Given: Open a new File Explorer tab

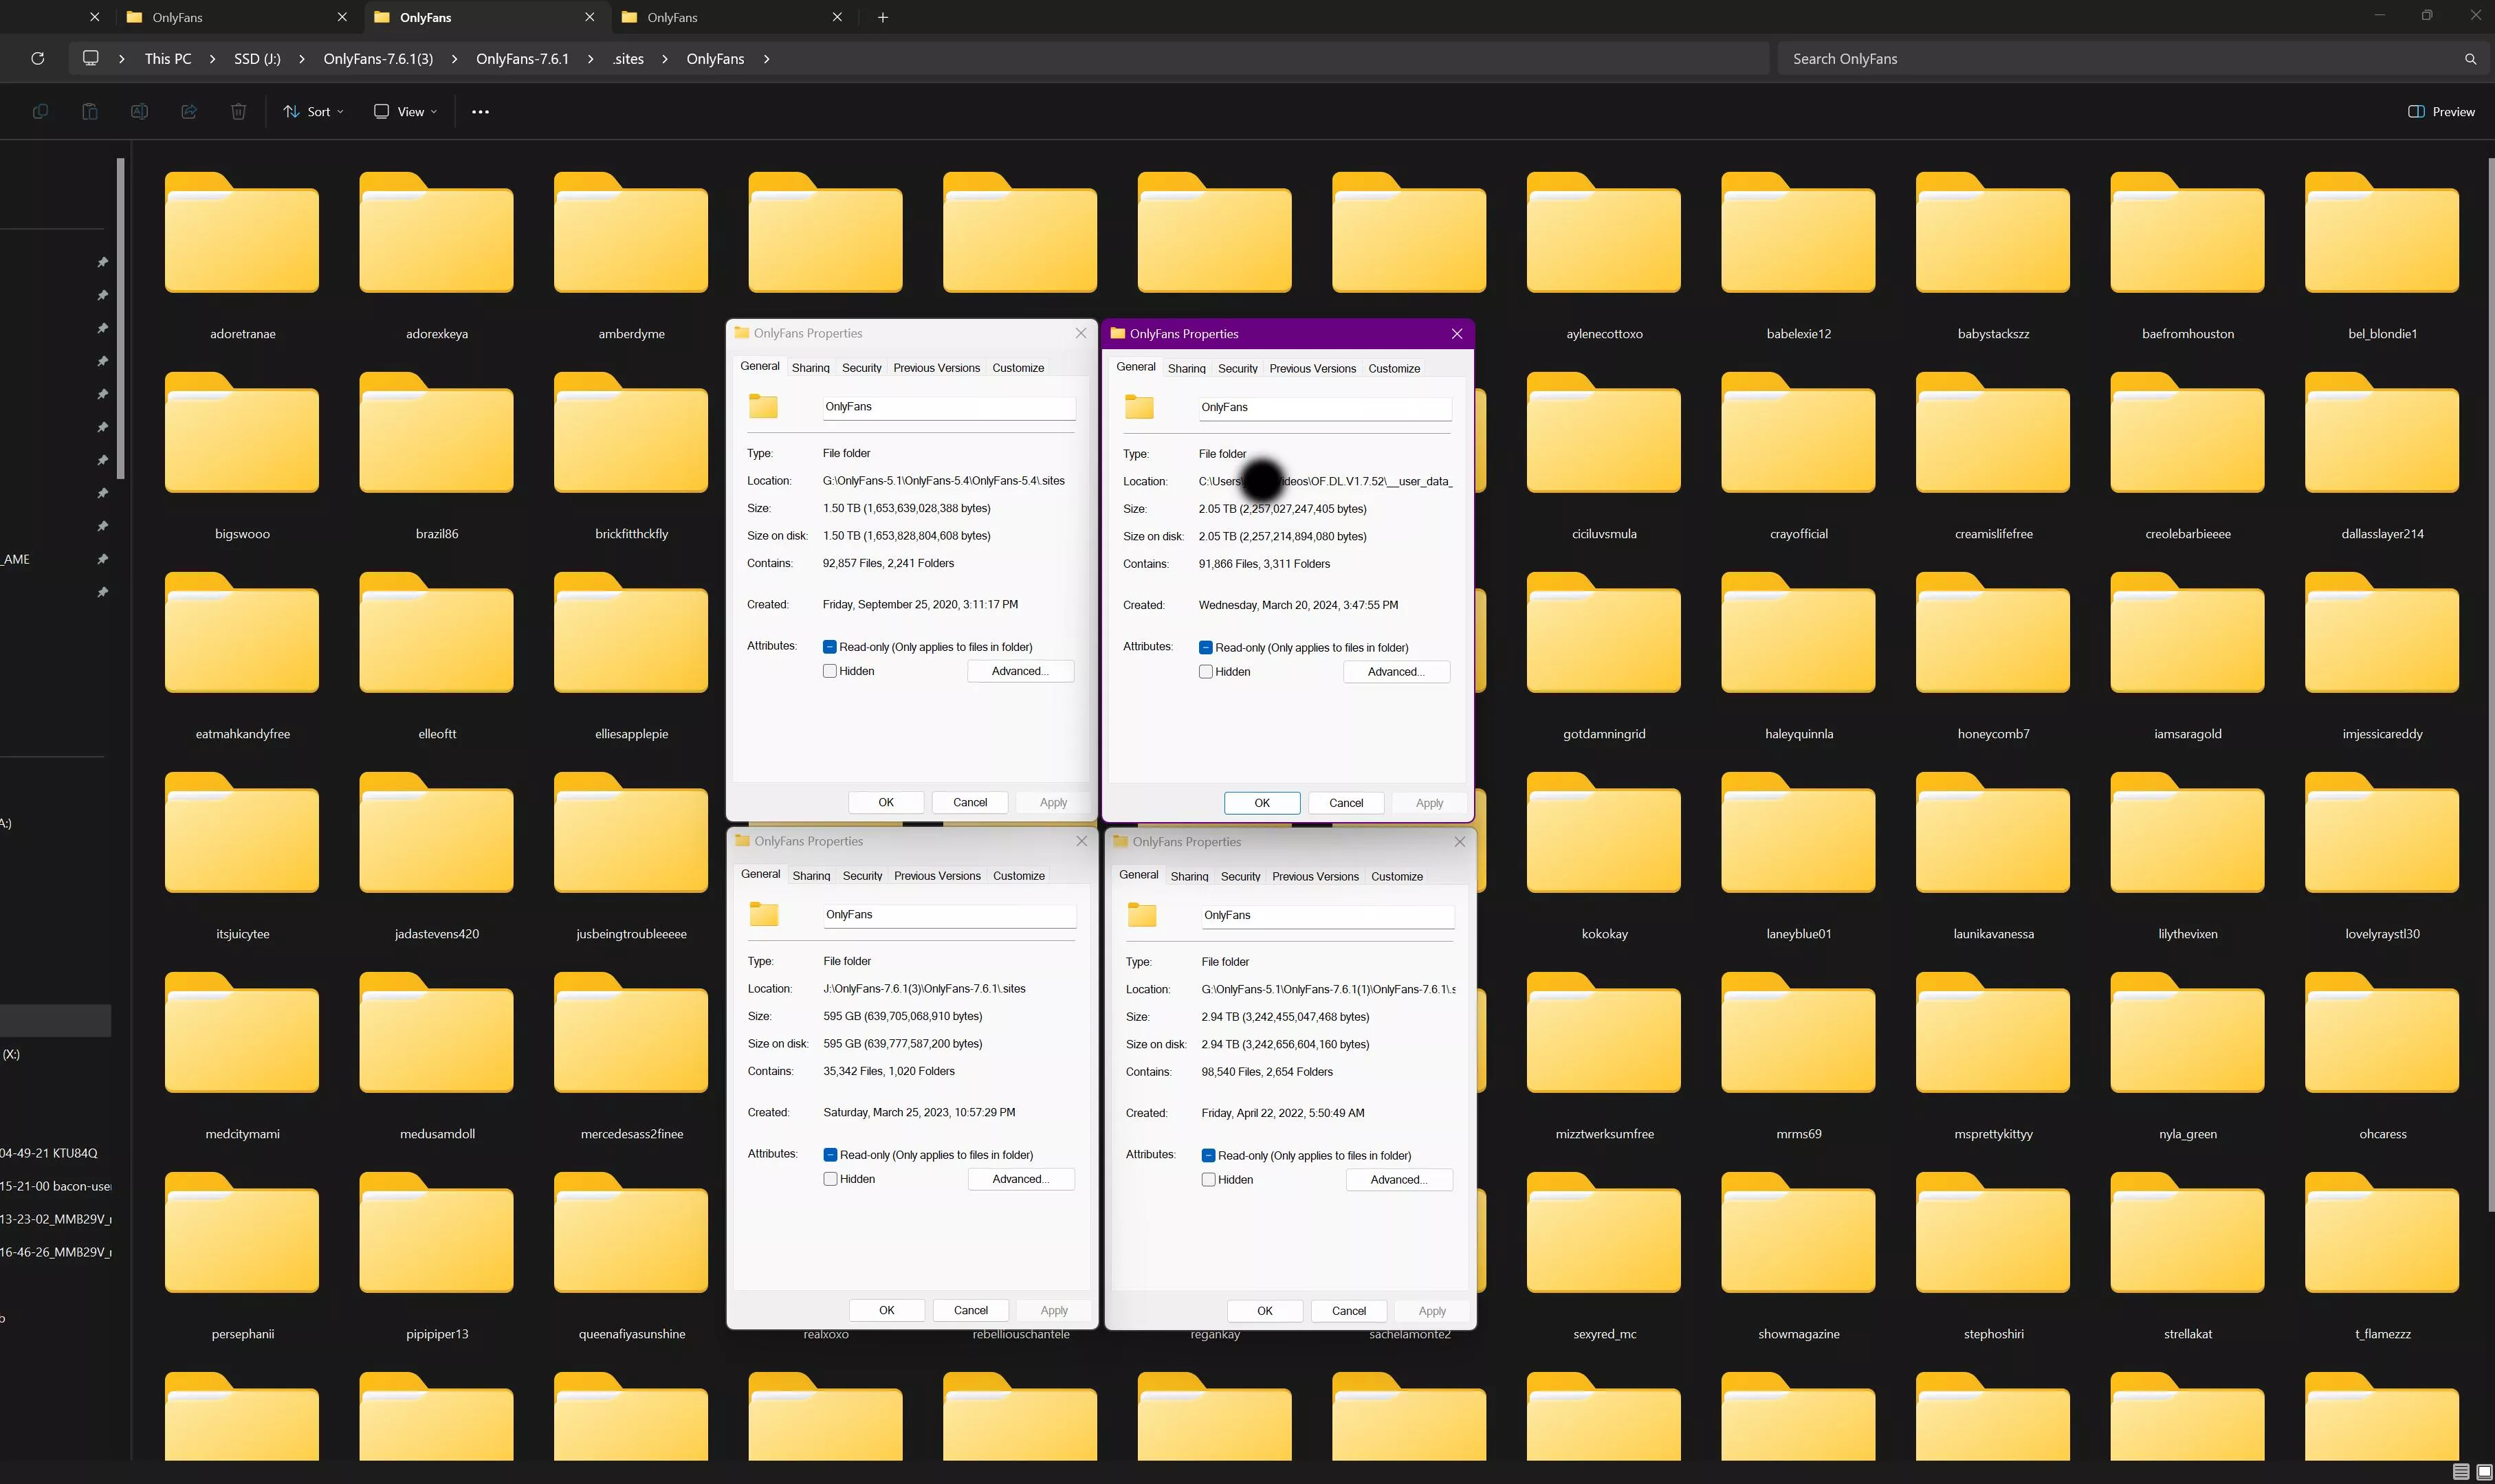Looking at the screenshot, I should click(x=882, y=17).
